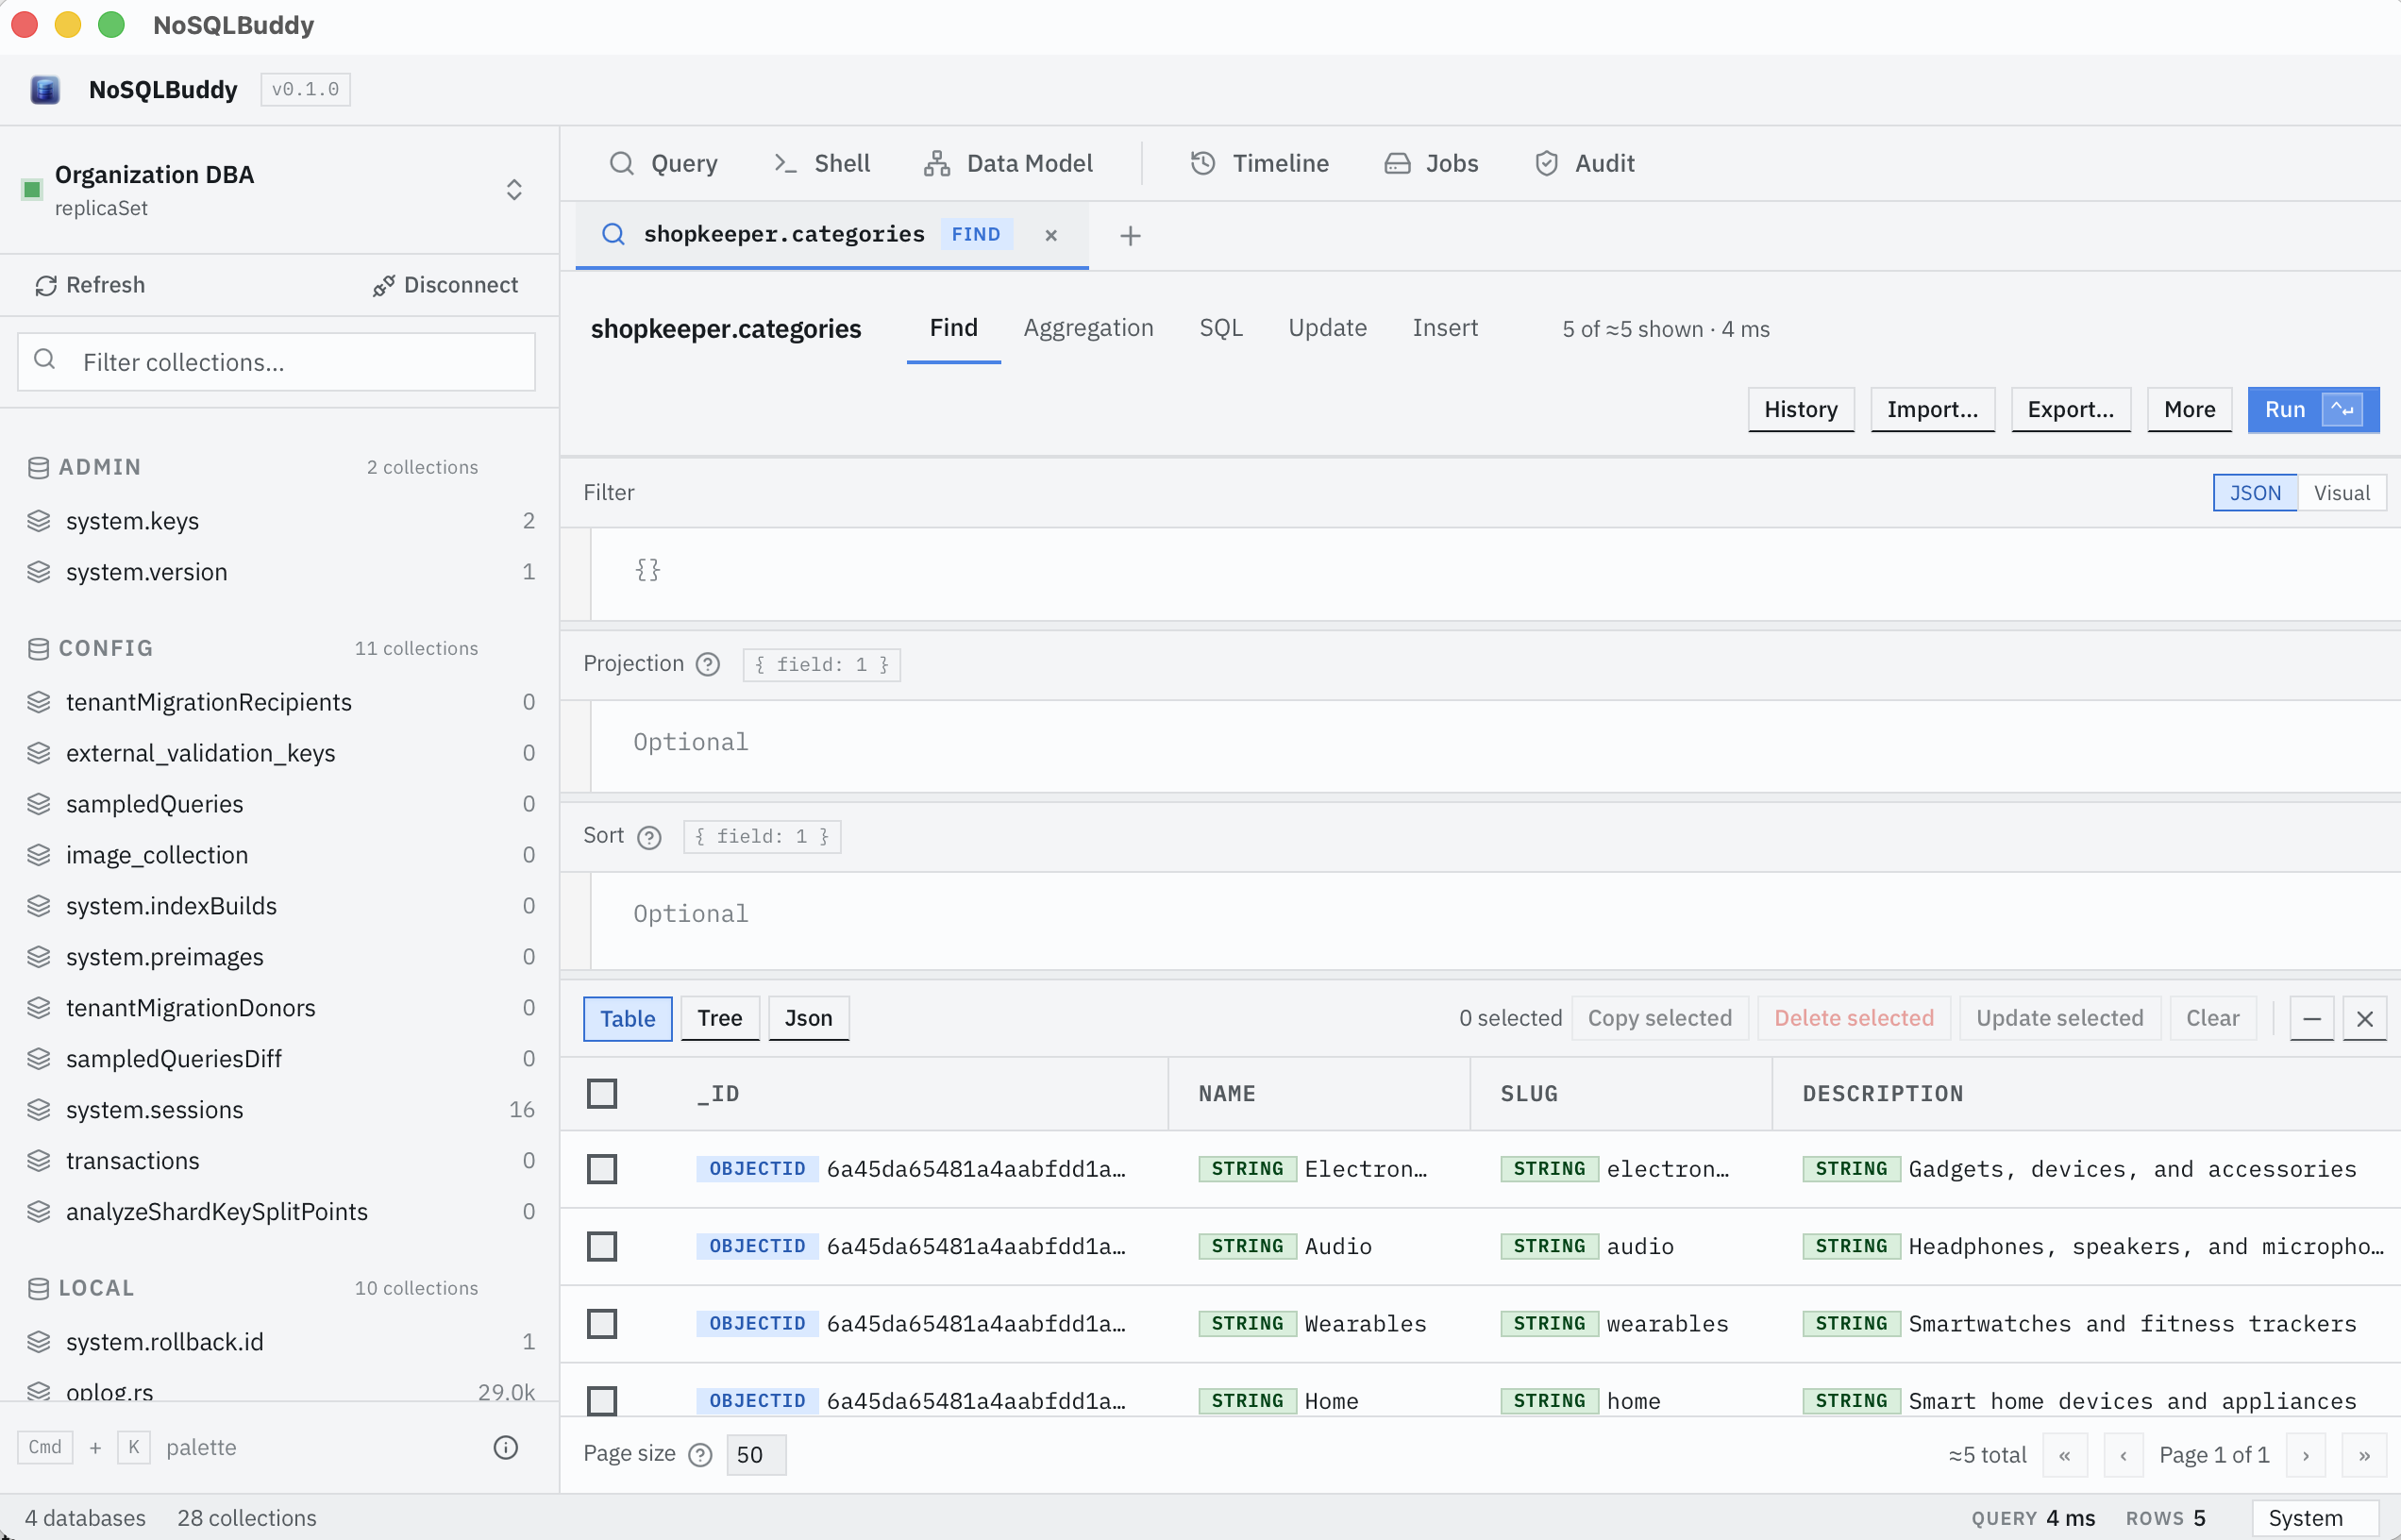Click the sampledQueries collection icon

(39, 804)
